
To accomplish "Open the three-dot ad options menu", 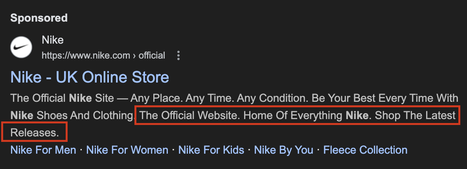I will 178,55.
